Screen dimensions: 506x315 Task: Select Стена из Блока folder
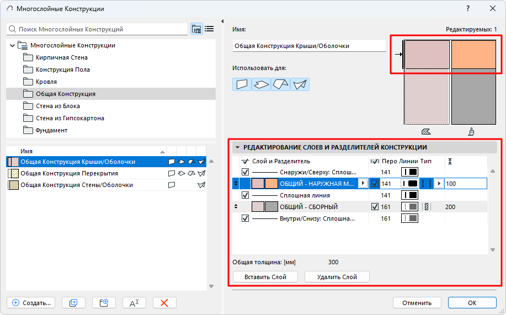coord(58,106)
